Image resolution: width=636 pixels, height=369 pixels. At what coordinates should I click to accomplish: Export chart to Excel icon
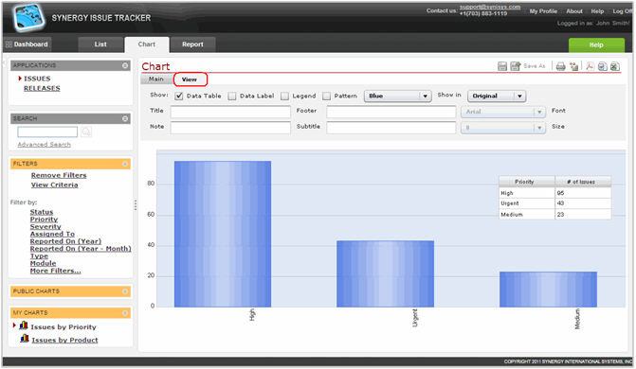click(615, 66)
